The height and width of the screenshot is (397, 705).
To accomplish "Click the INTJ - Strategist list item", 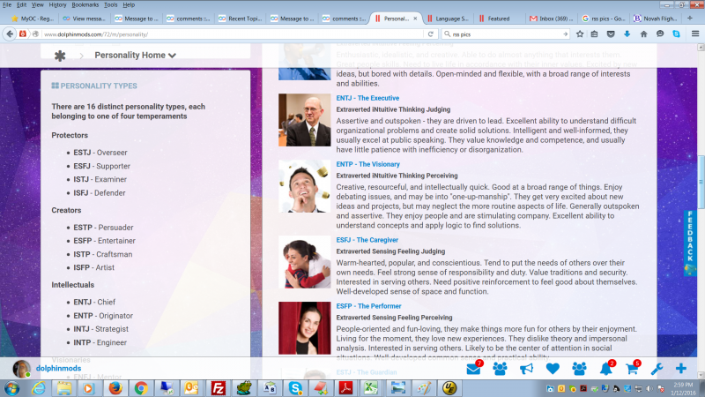I will [x=101, y=329].
